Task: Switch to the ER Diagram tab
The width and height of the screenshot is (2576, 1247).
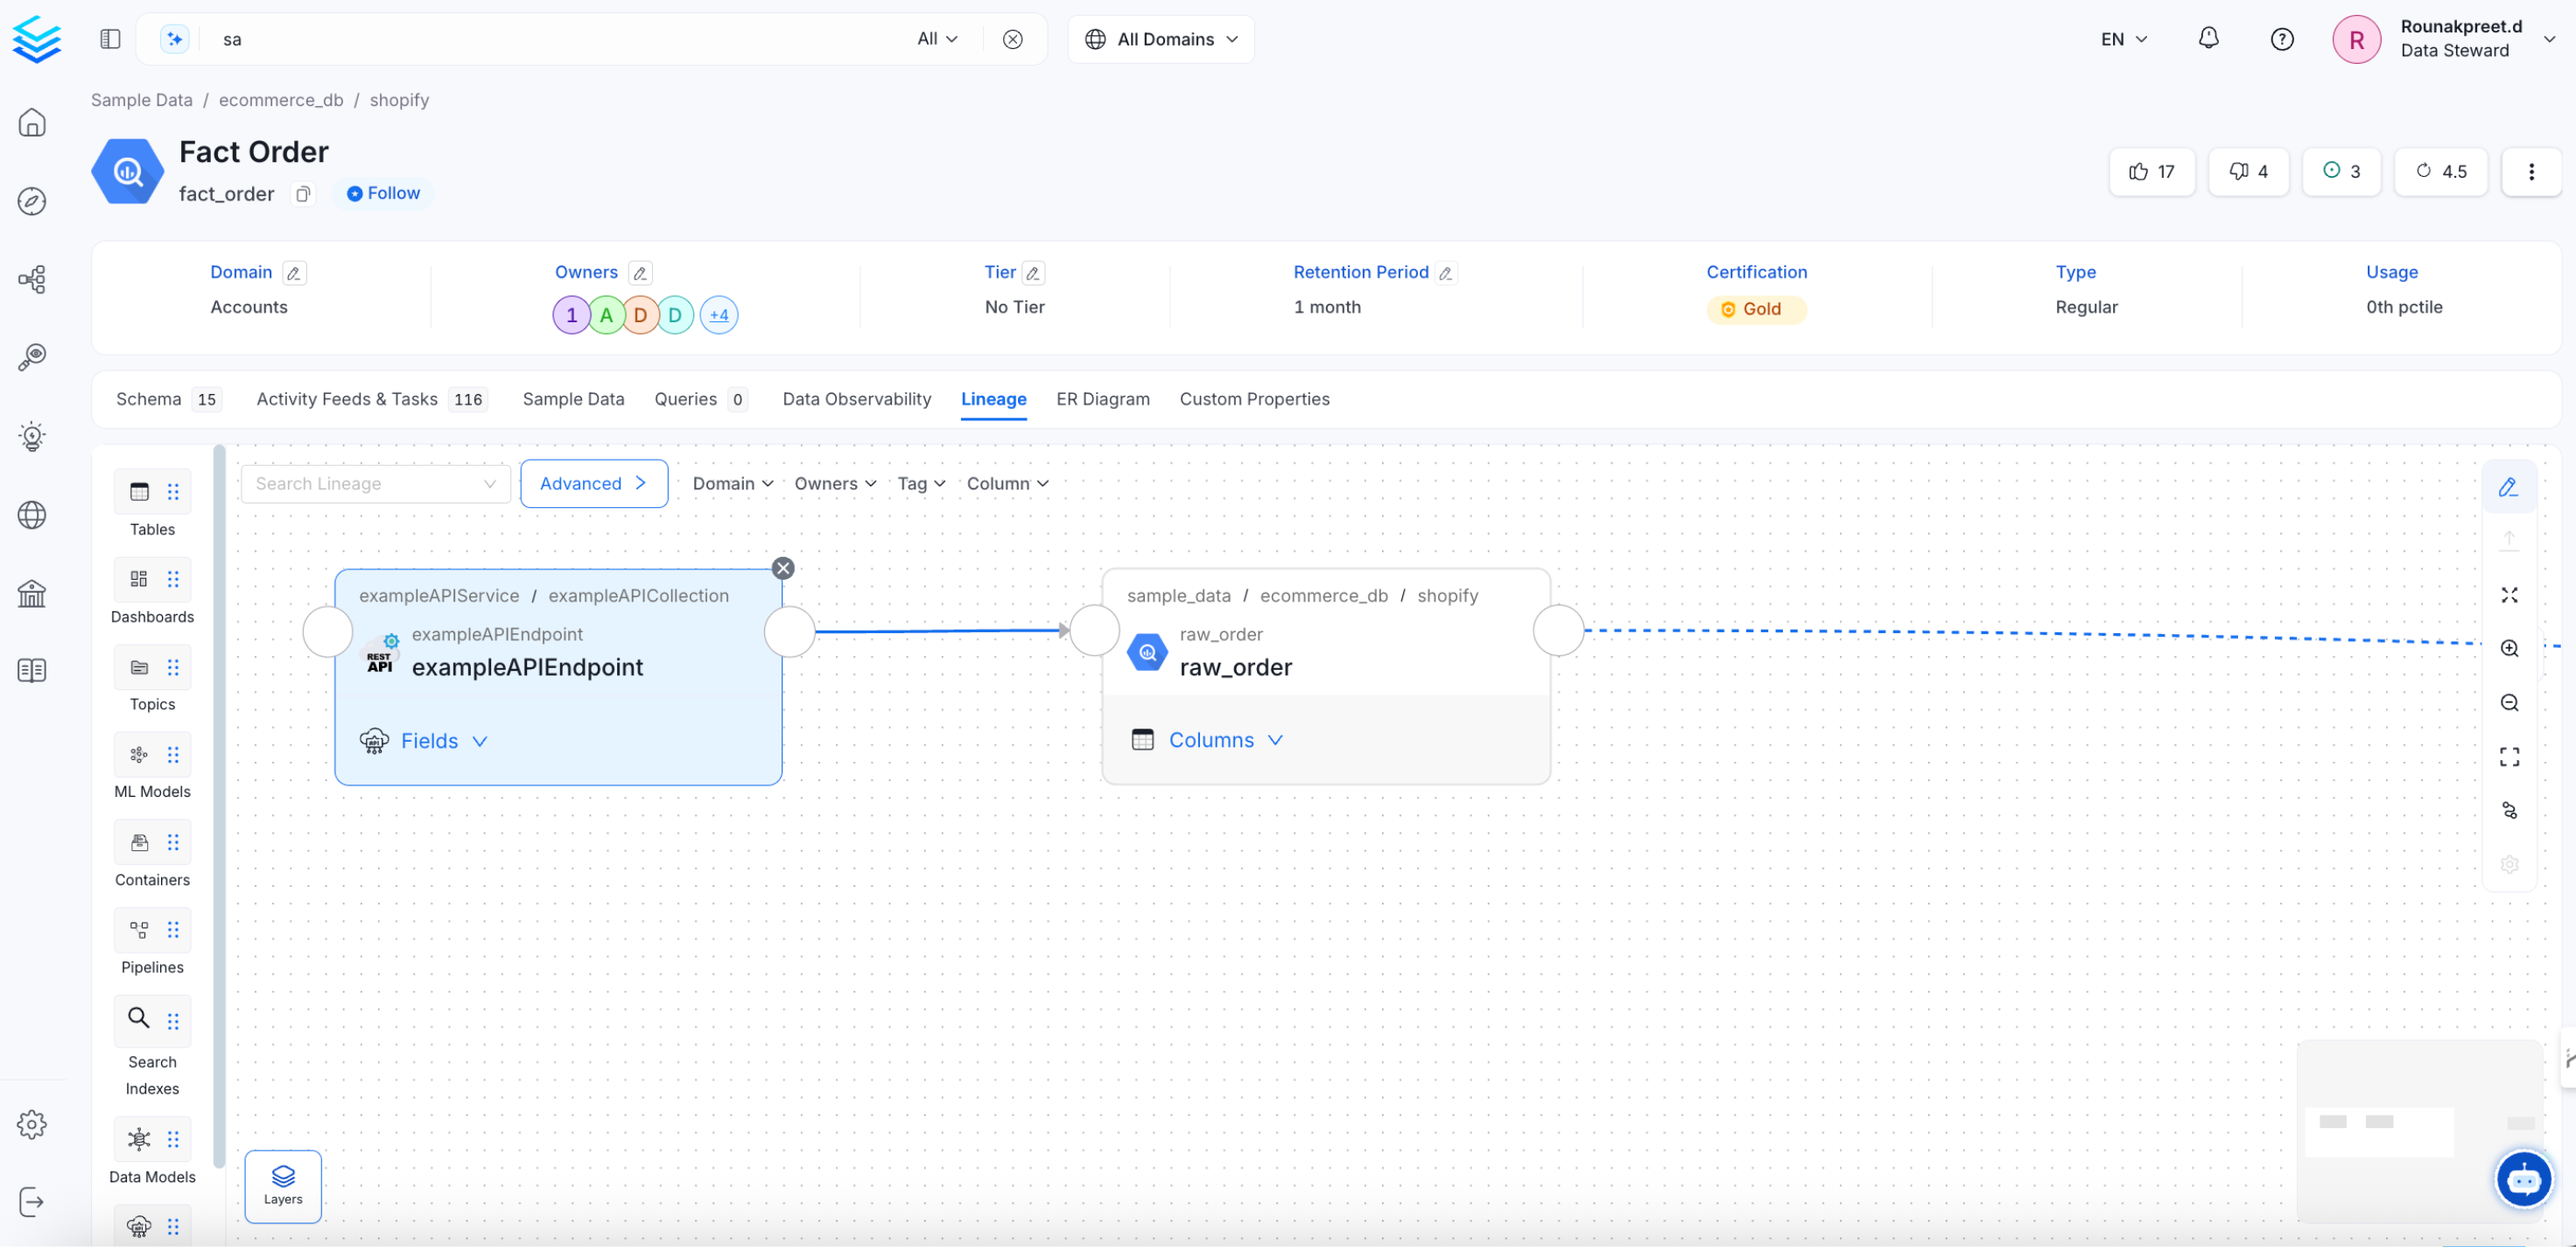Action: pyautogui.click(x=1102, y=398)
